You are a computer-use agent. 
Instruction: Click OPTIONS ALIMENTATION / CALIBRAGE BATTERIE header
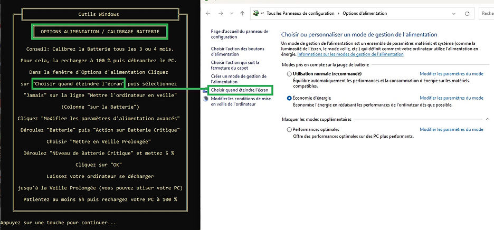coord(100,32)
